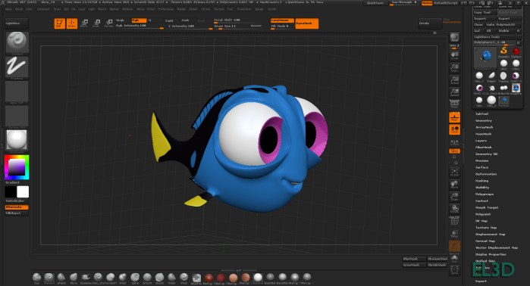
Task: Select the Rotate transform icon in top shelf
Action: tap(109, 23)
